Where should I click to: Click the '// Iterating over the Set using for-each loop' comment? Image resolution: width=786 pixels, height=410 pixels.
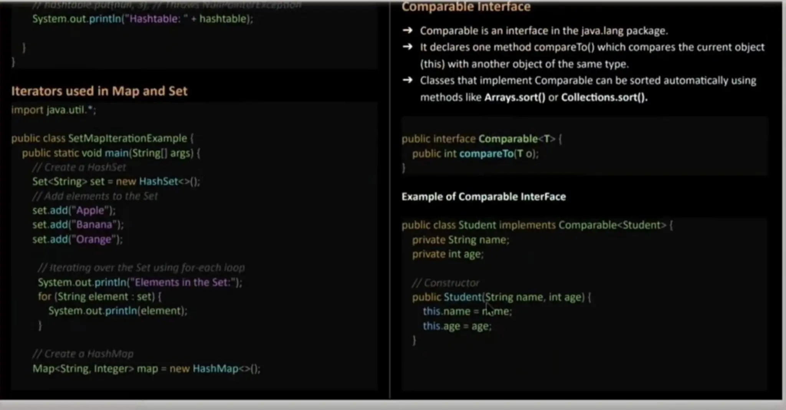141,267
